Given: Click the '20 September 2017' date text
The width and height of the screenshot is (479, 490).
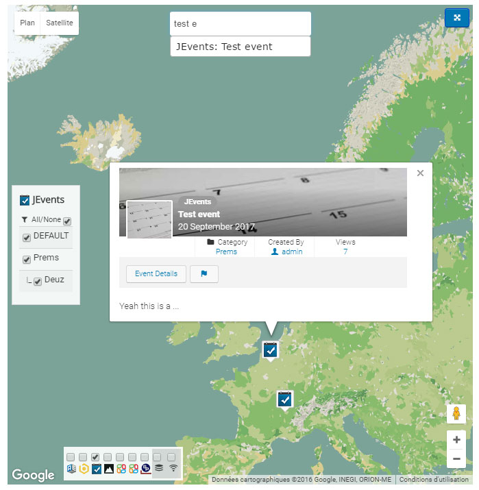Looking at the screenshot, I should click(217, 227).
